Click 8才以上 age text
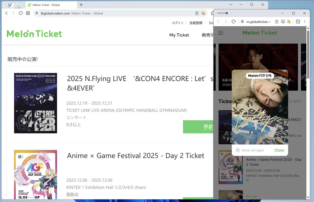Screen dimensions: 314x202 point(74,125)
